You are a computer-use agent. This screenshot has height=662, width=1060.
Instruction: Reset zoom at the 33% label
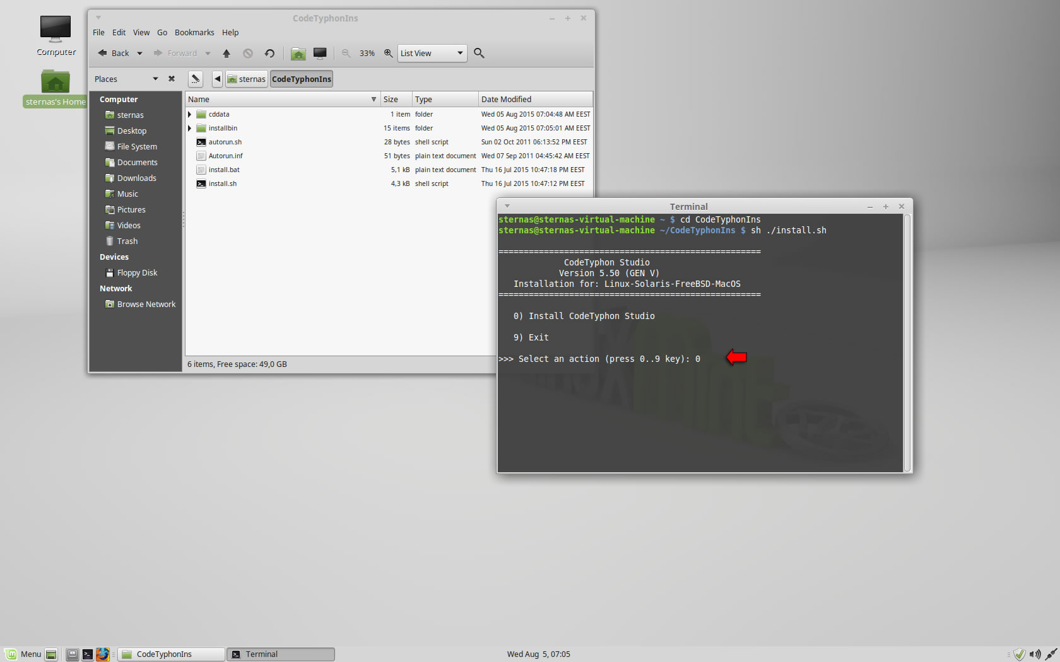(x=367, y=54)
